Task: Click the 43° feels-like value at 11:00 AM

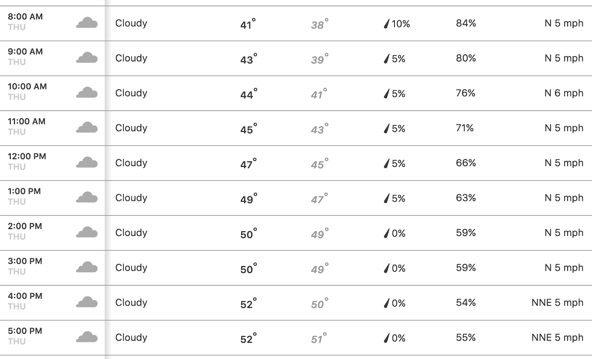Action: coord(319,129)
